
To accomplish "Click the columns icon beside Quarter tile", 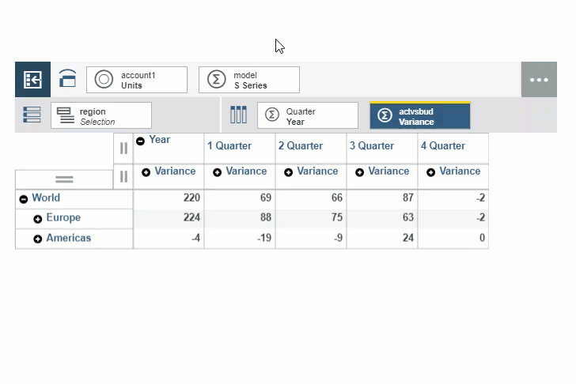I will (x=238, y=115).
